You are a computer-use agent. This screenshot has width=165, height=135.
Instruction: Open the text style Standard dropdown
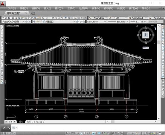pos(106,18)
